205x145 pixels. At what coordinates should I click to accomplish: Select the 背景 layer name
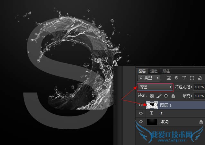[165, 122]
